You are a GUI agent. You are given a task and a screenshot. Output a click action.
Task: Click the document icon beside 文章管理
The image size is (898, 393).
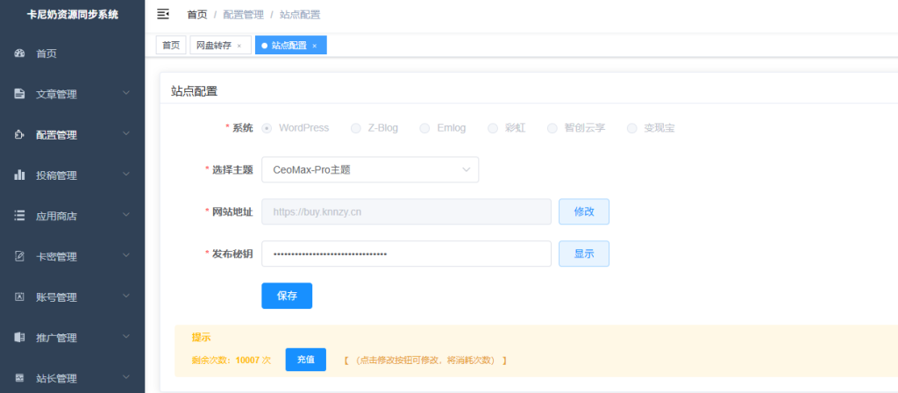(x=19, y=94)
